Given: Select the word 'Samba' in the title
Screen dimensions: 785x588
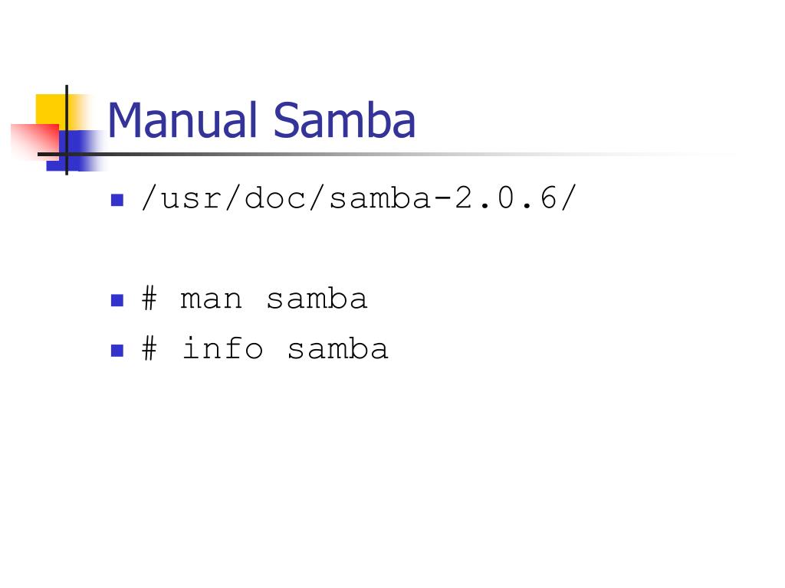Looking at the screenshot, I should coord(344,120).
